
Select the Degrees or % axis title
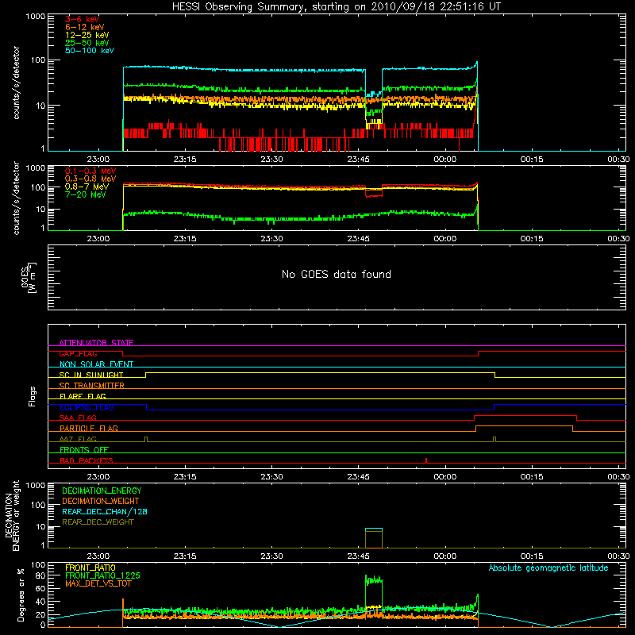pyautogui.click(x=21, y=595)
